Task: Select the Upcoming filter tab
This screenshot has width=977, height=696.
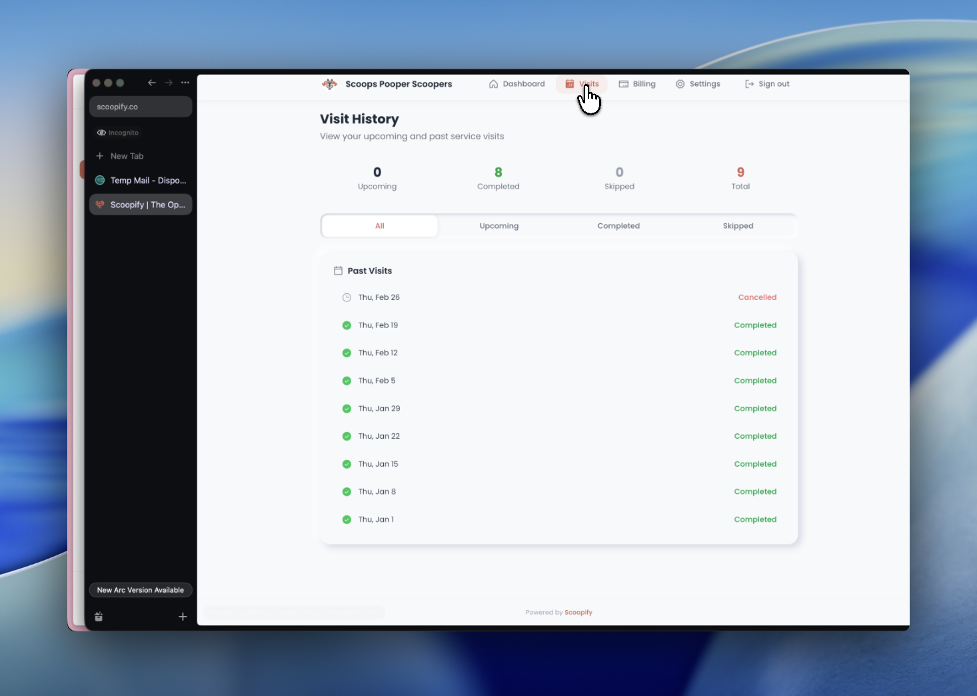Action: pos(498,226)
